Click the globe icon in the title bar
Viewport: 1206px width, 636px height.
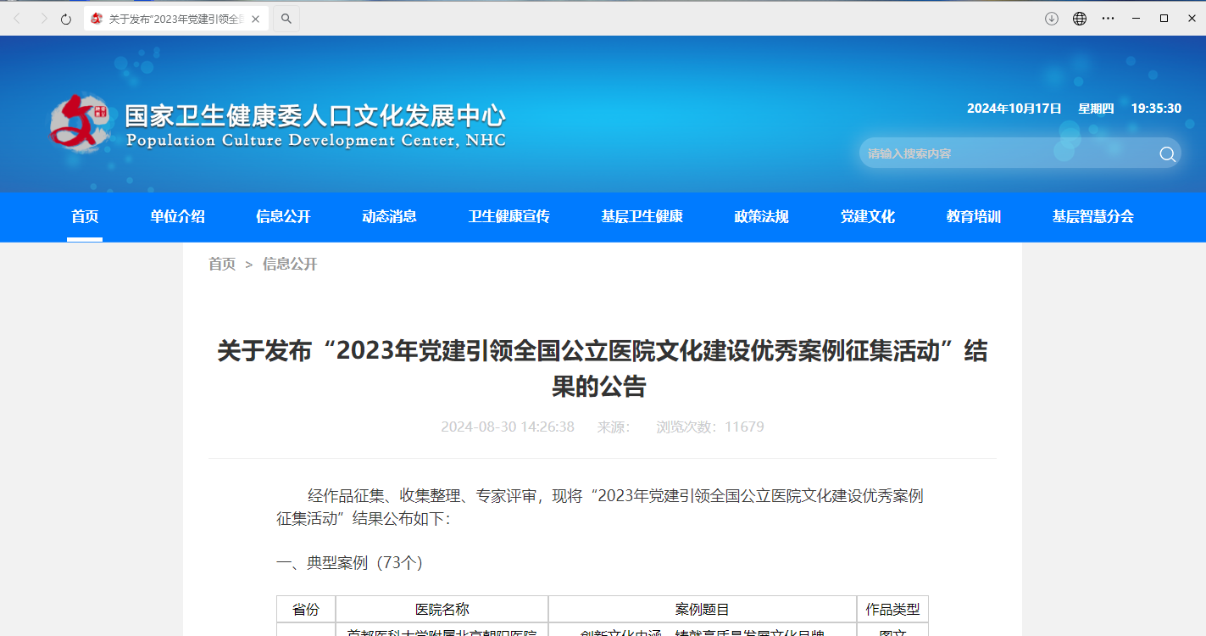click(x=1080, y=19)
